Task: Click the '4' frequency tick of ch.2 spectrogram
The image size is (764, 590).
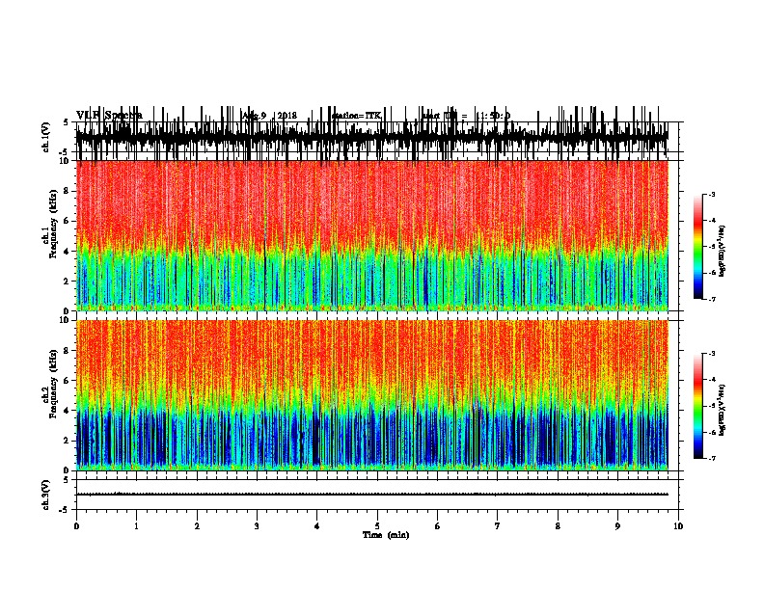Action: click(x=67, y=411)
